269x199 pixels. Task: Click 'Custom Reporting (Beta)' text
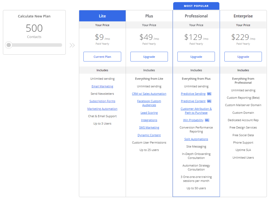click(x=243, y=98)
